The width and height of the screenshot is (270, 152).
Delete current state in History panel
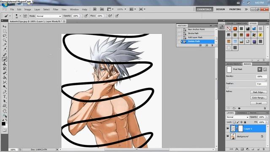(x=212, y=45)
